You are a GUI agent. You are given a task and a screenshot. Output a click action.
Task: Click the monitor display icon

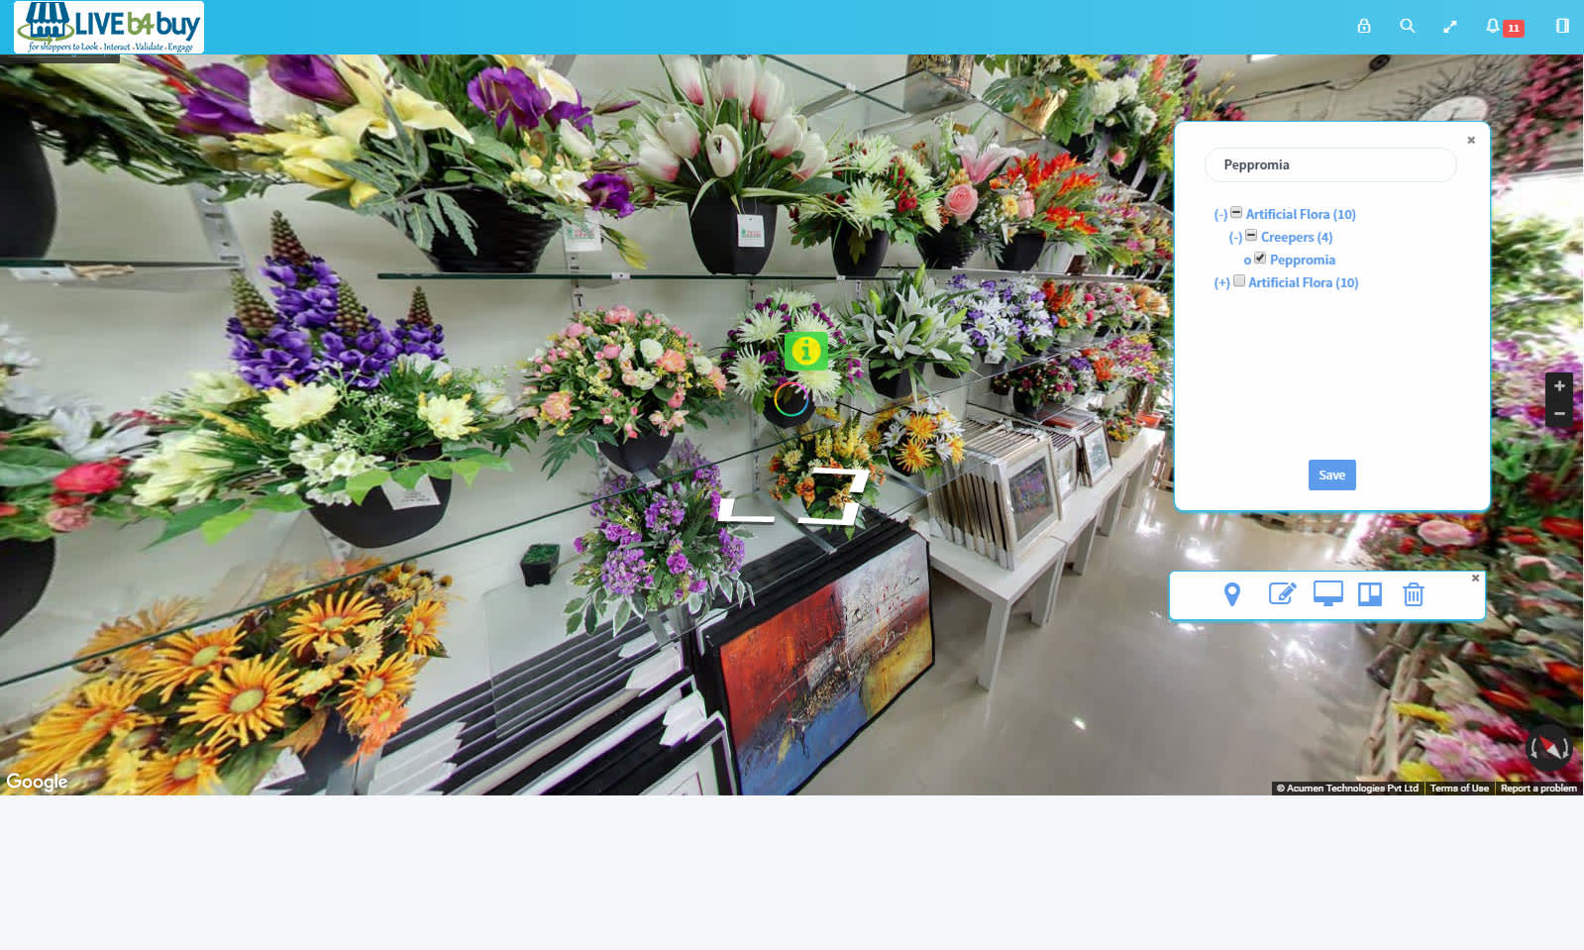pyautogui.click(x=1327, y=593)
